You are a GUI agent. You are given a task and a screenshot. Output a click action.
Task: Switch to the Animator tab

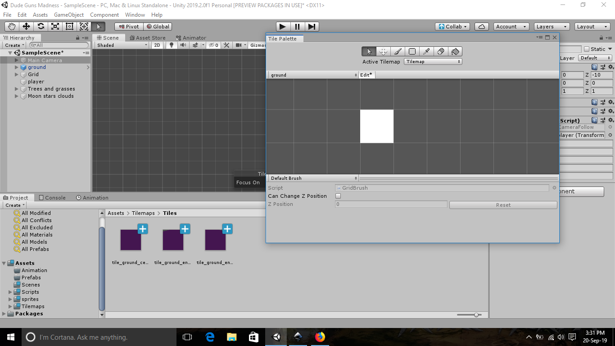(191, 38)
